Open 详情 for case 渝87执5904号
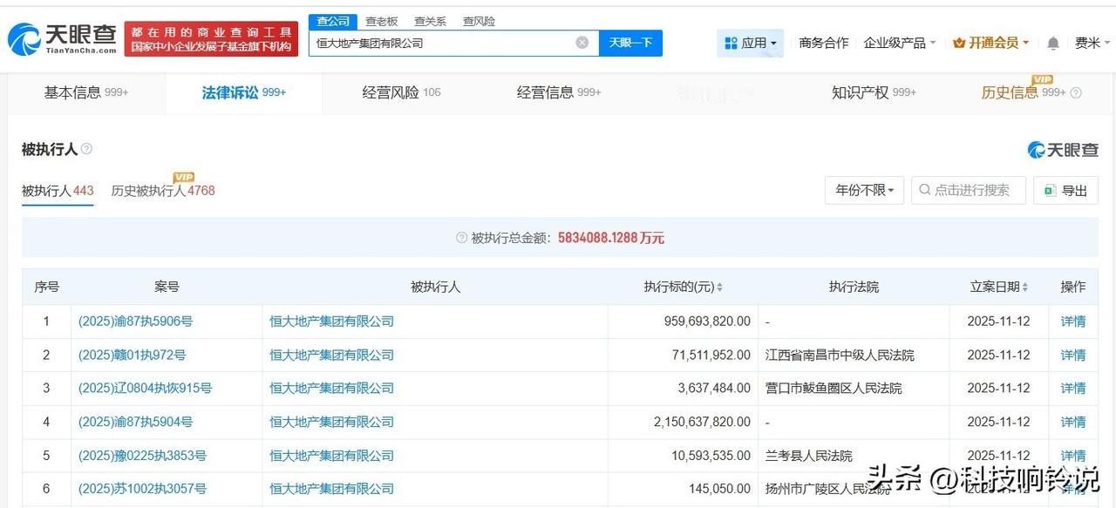This screenshot has height=508, width=1116. [x=1073, y=422]
